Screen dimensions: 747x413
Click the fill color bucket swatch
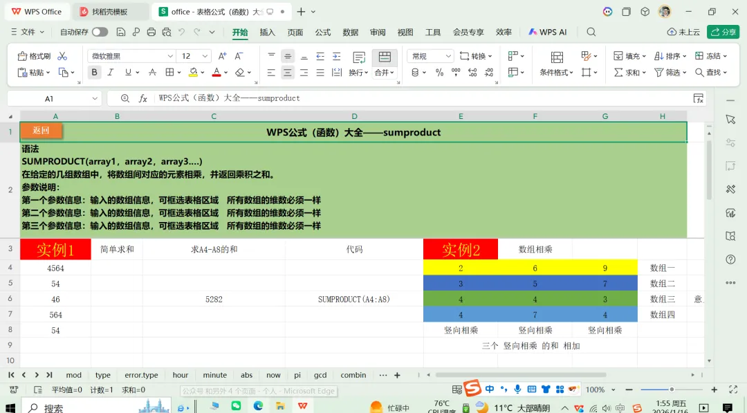[193, 73]
